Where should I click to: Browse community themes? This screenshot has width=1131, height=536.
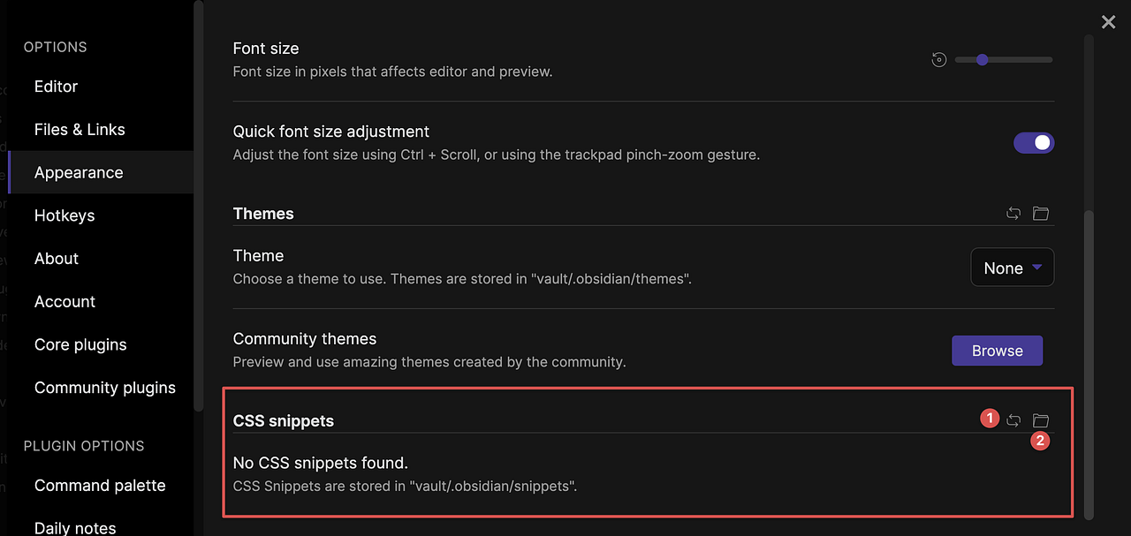tap(997, 350)
